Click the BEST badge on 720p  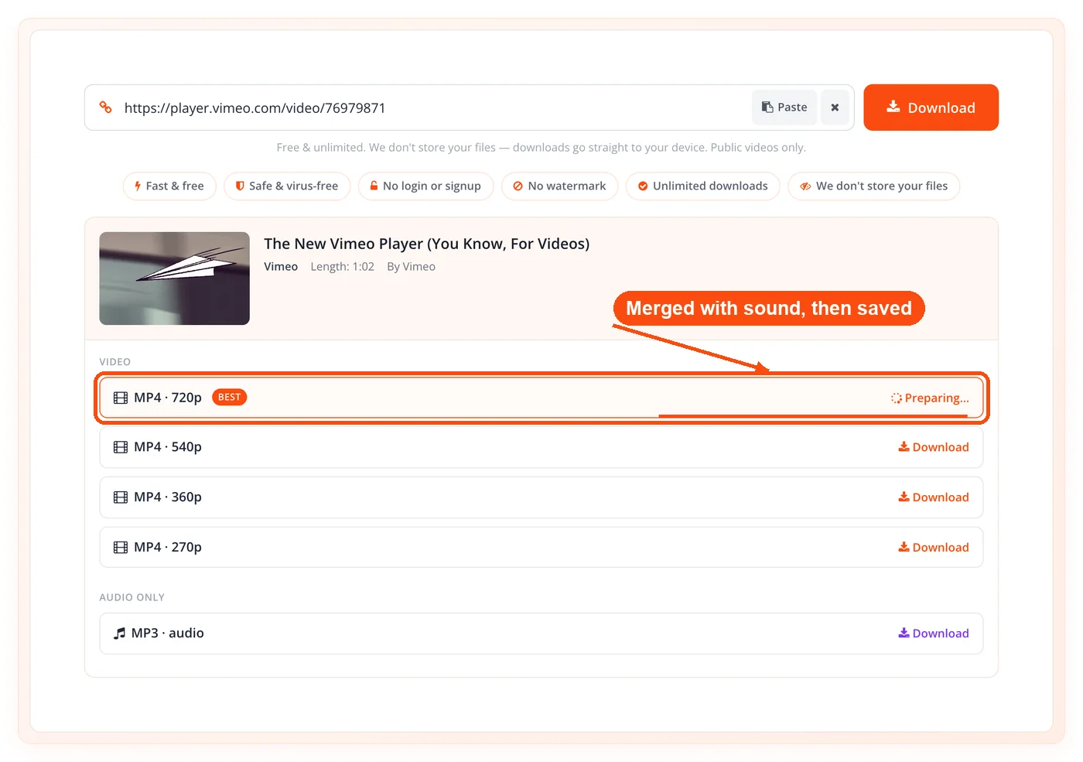pos(229,398)
